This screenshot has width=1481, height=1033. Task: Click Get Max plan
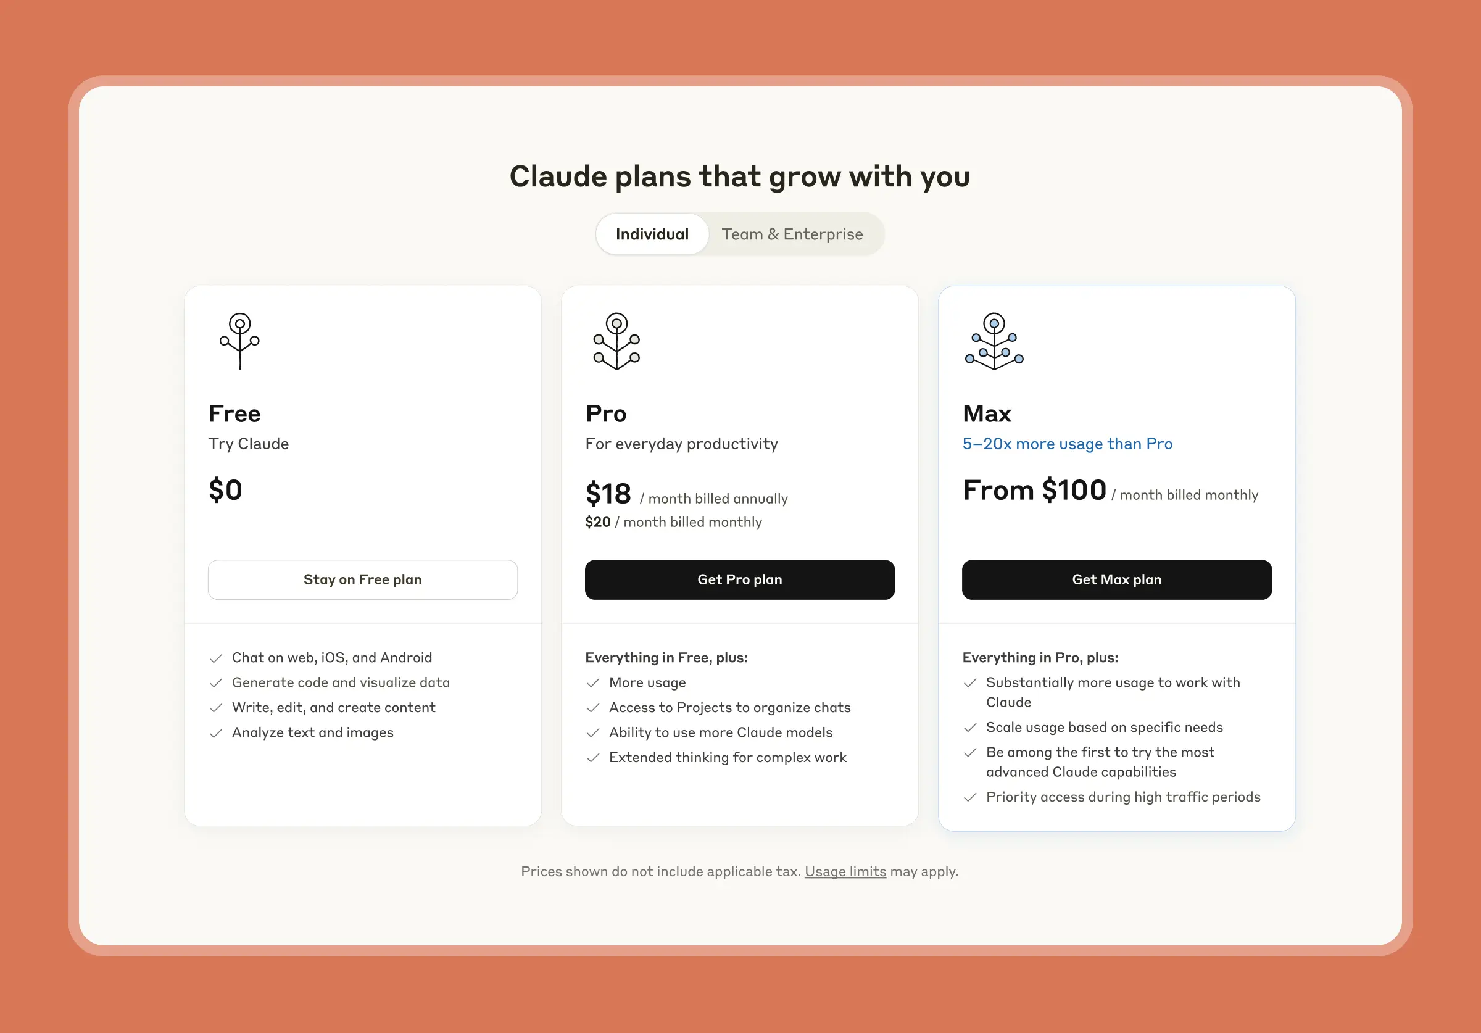click(1116, 579)
